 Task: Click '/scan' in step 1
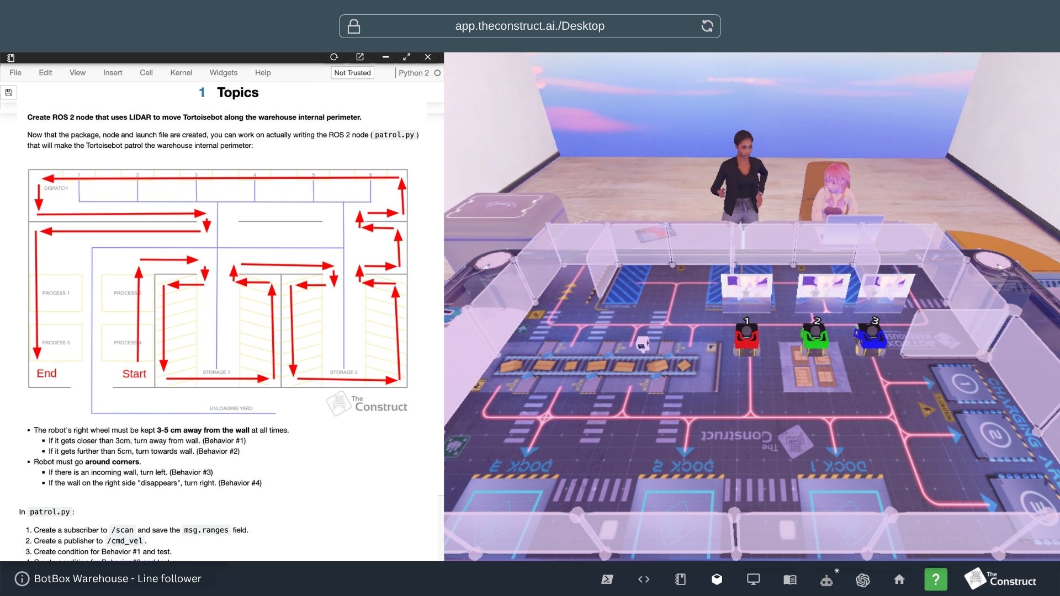point(122,530)
